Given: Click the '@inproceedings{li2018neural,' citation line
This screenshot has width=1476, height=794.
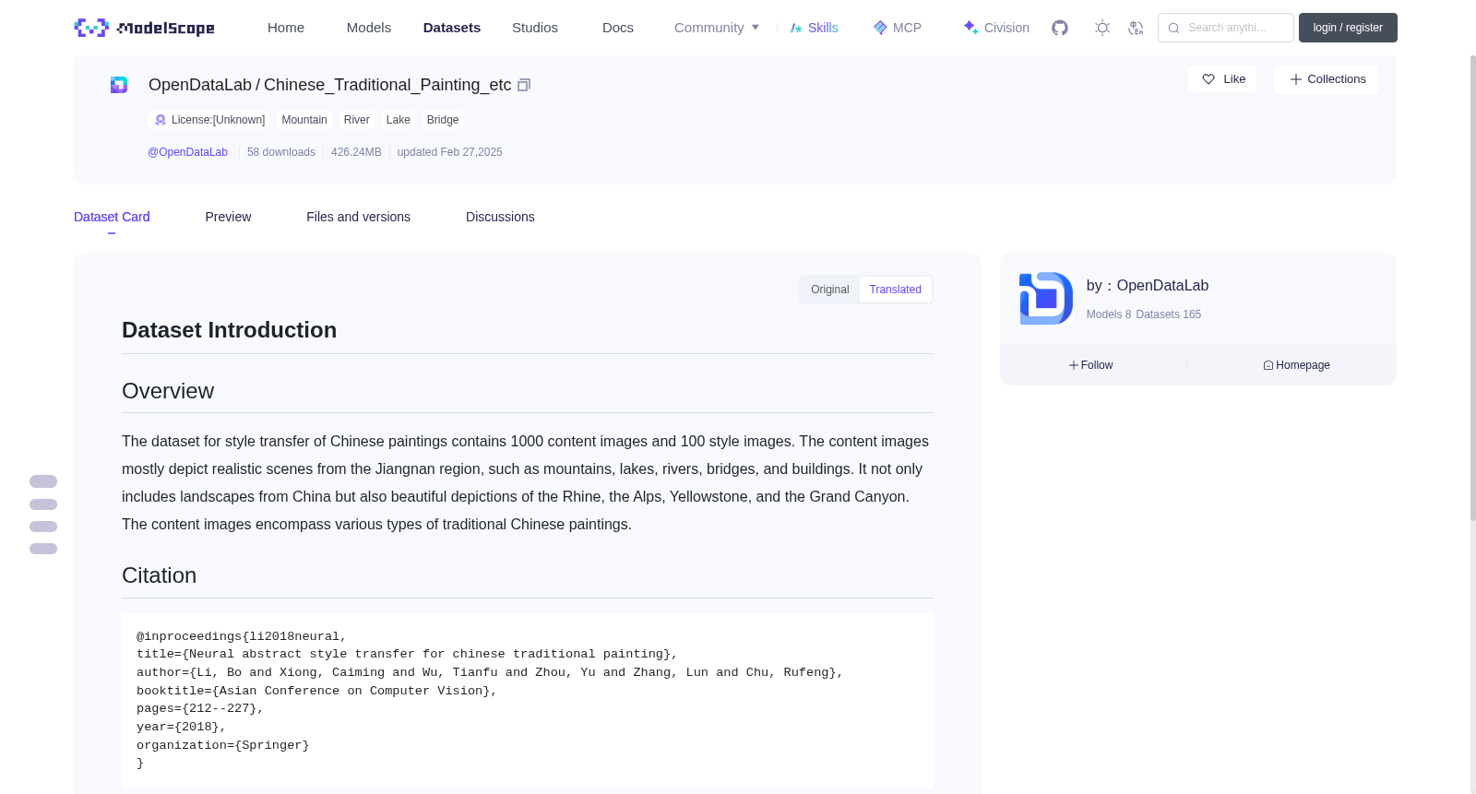Looking at the screenshot, I should pyautogui.click(x=242, y=636).
